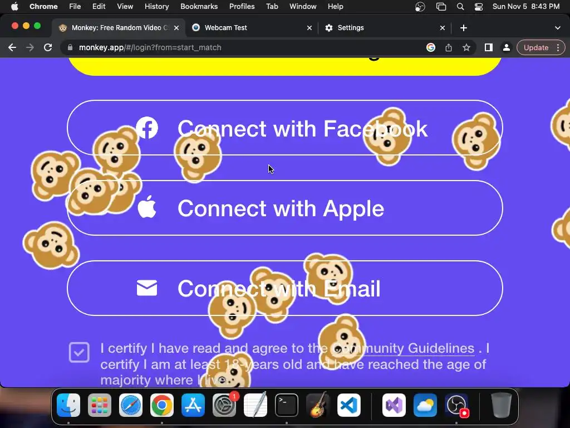The image size is (570, 428).
Task: Bookmark this page with the star
Action: coord(466,47)
